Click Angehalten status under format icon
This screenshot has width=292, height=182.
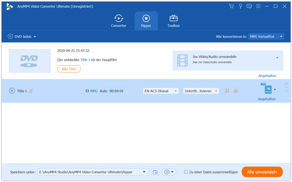tap(267, 99)
